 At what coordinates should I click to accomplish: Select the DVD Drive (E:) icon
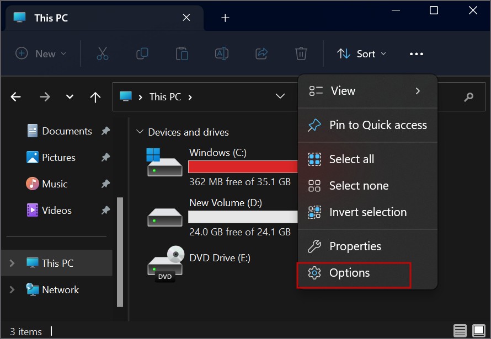click(166, 264)
